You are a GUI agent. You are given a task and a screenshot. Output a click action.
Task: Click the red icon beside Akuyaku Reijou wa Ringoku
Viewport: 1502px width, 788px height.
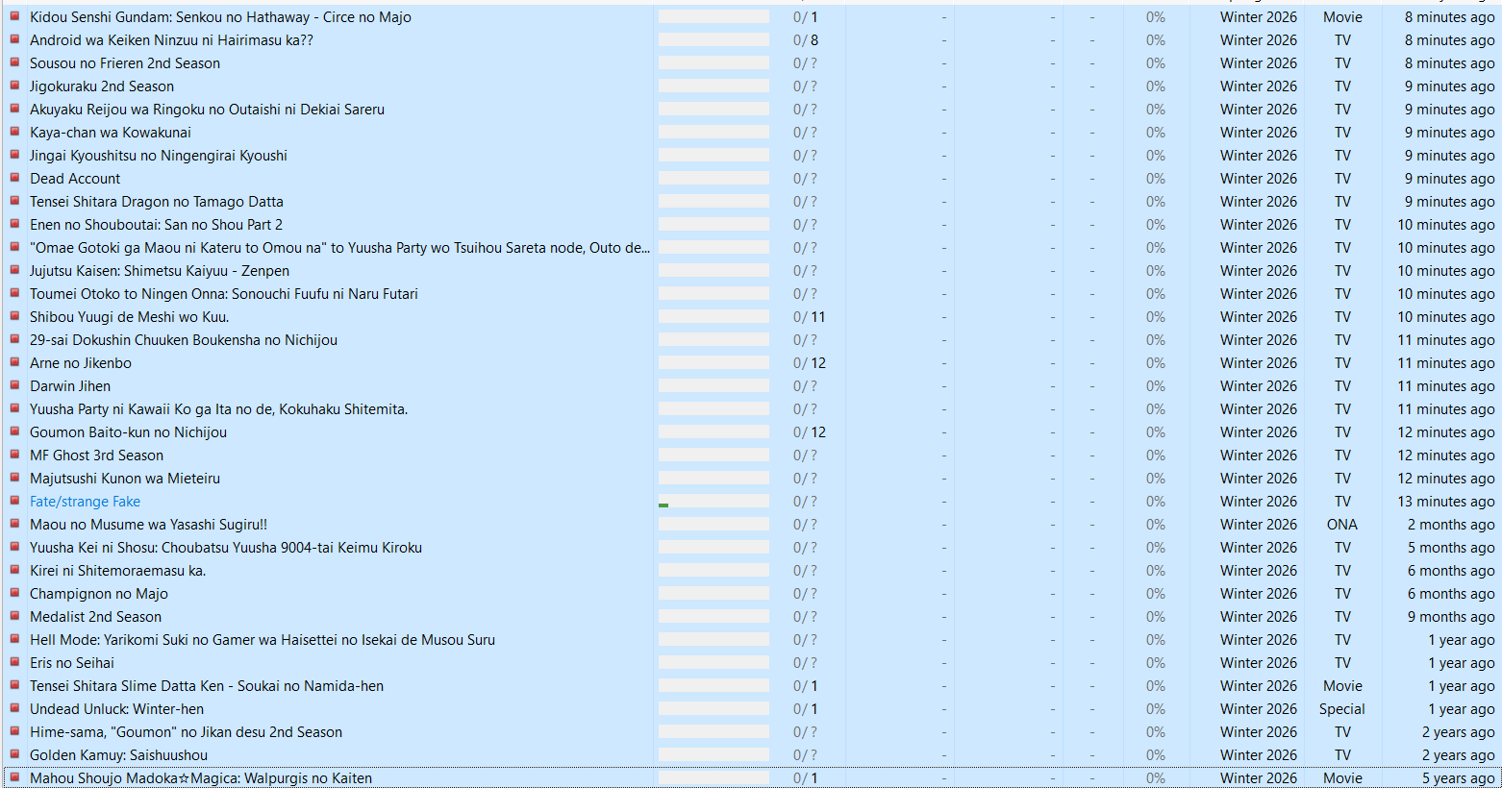pos(14,109)
